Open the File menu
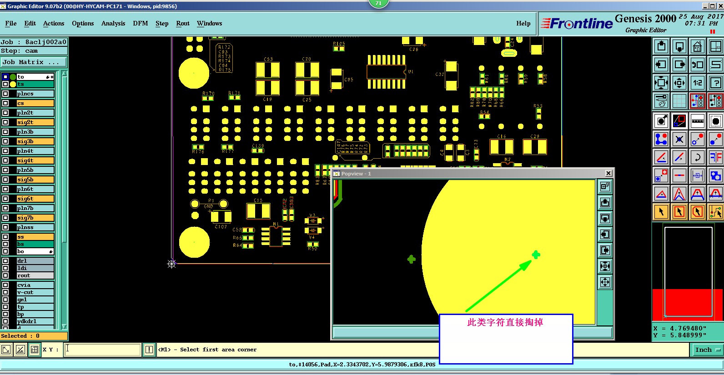The image size is (724, 375). 11,23
